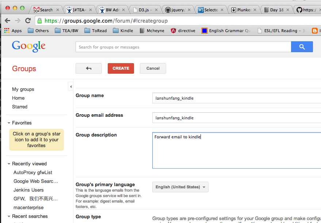The width and height of the screenshot is (321, 223).
Task: Open the ToRead bookmark folder
Action: [95, 31]
